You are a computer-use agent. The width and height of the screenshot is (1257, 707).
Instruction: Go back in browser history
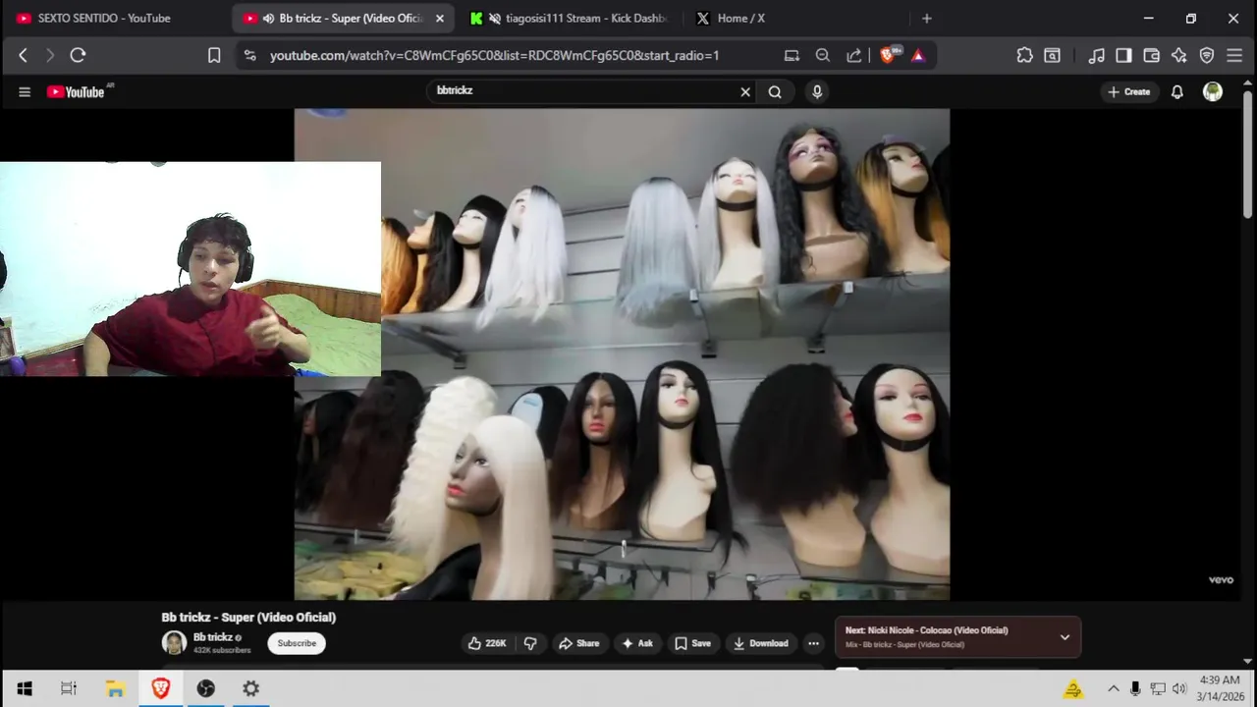23,56
